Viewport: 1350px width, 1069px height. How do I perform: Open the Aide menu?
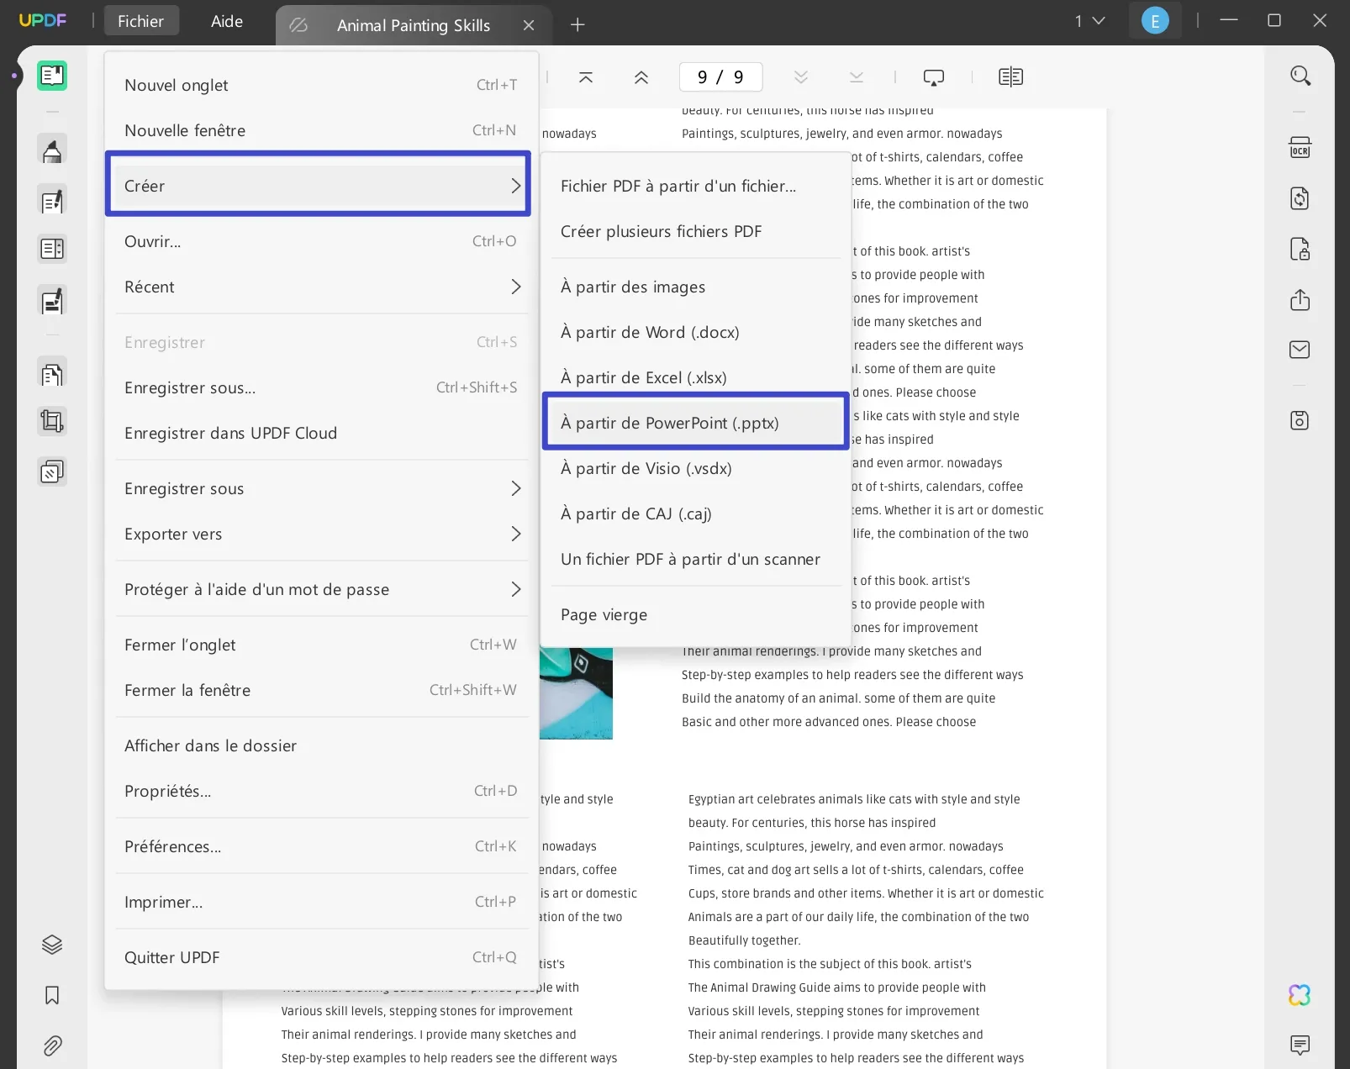pyautogui.click(x=225, y=21)
